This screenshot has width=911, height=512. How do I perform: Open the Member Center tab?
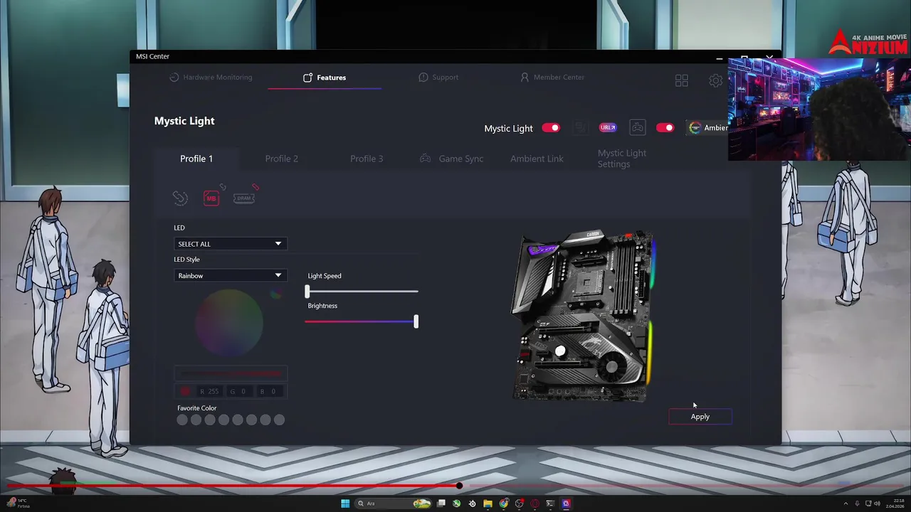point(552,77)
